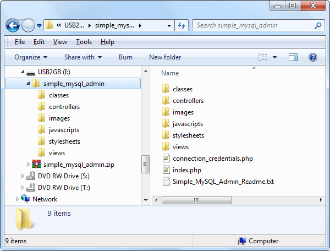Click navigation pane vertical scrollbar thumb
Screen dimensions: 330x251
(145, 164)
